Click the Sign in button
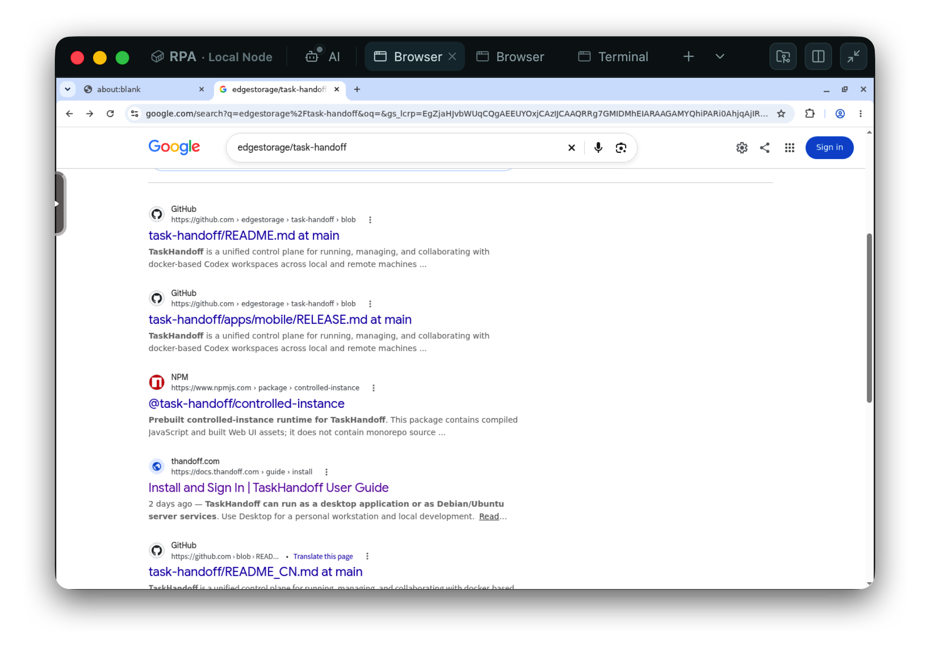Screen dimensions: 930x663 pos(829,147)
